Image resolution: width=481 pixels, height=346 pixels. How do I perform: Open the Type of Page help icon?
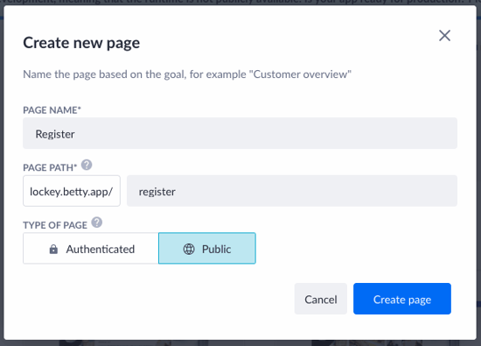click(96, 222)
